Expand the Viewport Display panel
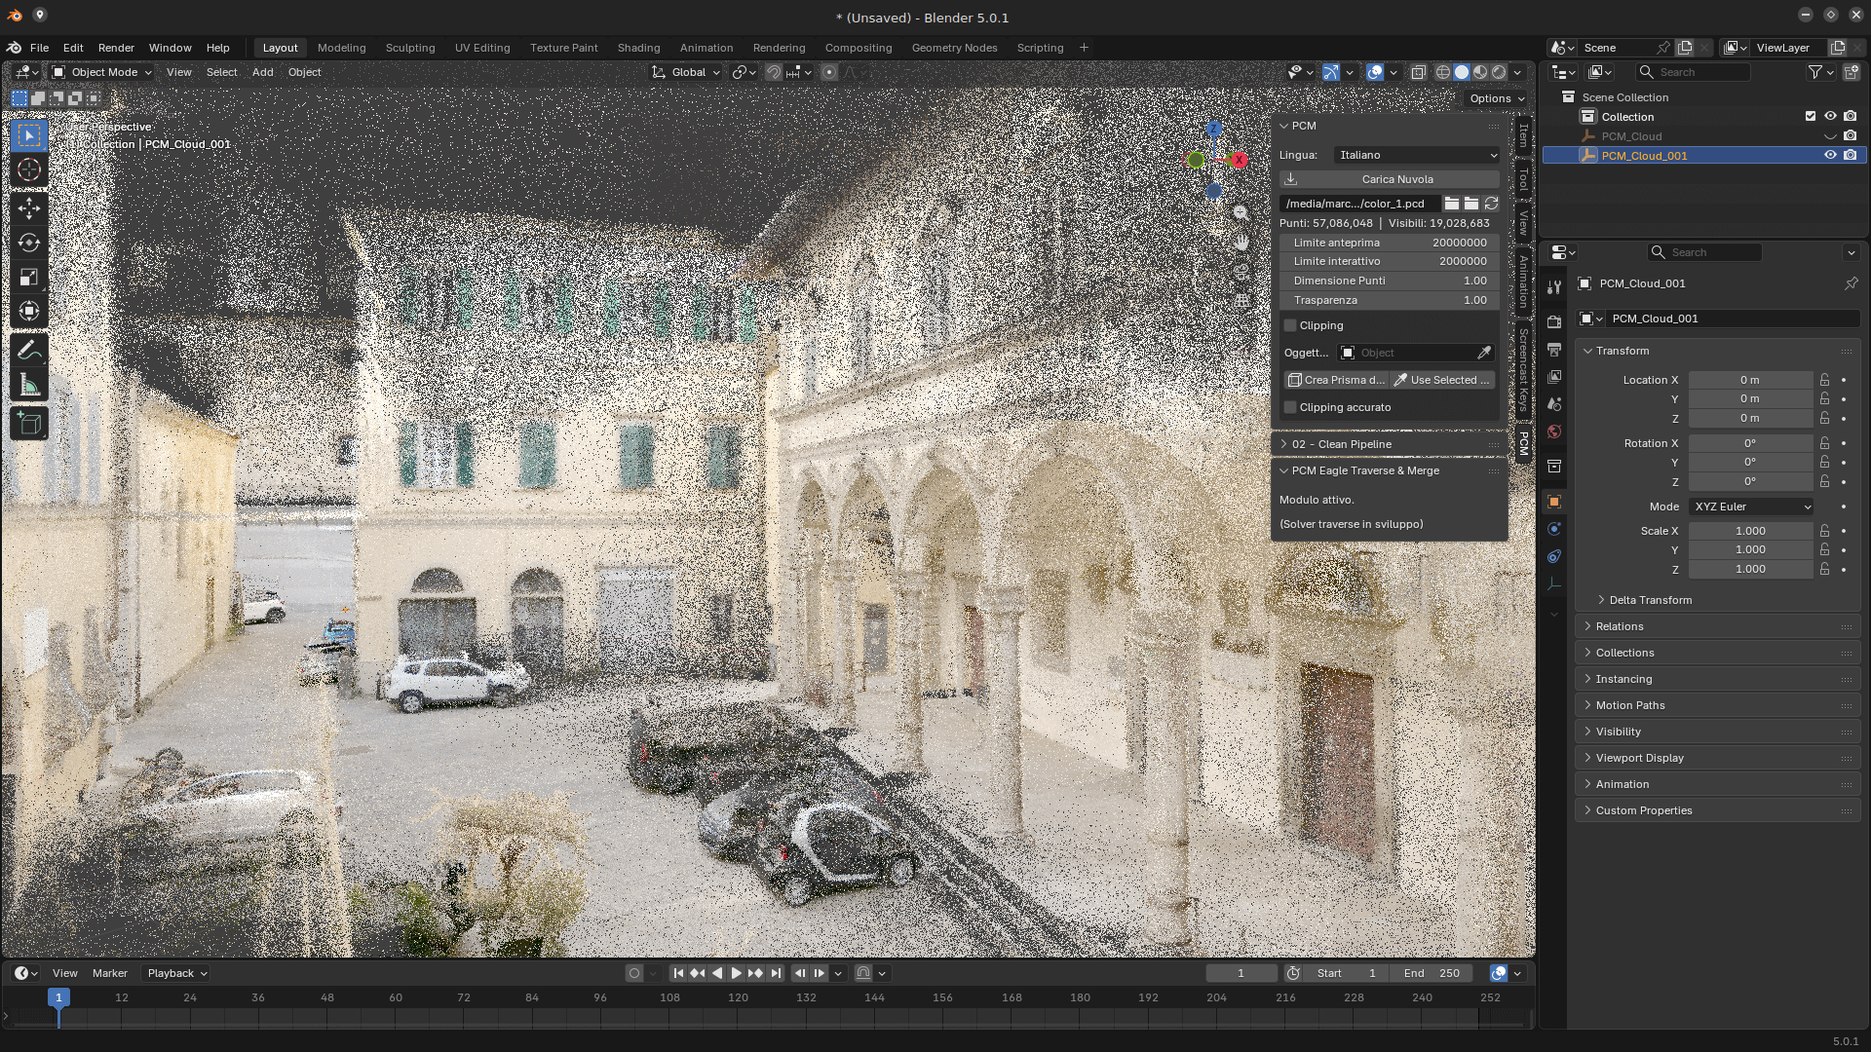1871x1052 pixels. tap(1717, 758)
